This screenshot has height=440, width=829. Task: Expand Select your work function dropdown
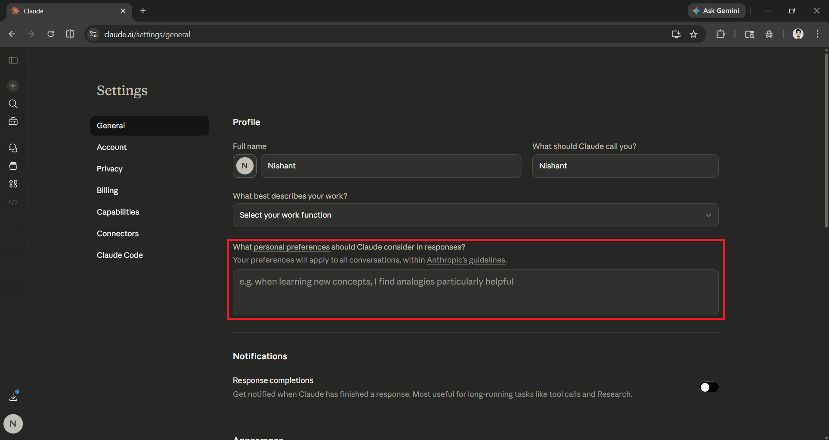[476, 215]
